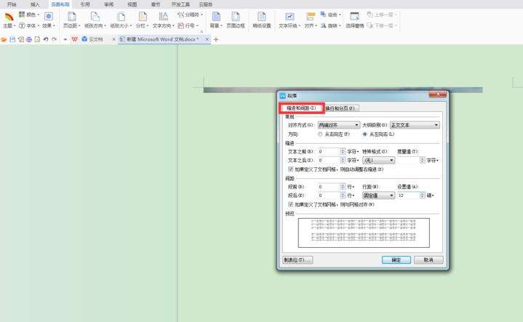Click the Print icon in quick access bar

coord(29,39)
